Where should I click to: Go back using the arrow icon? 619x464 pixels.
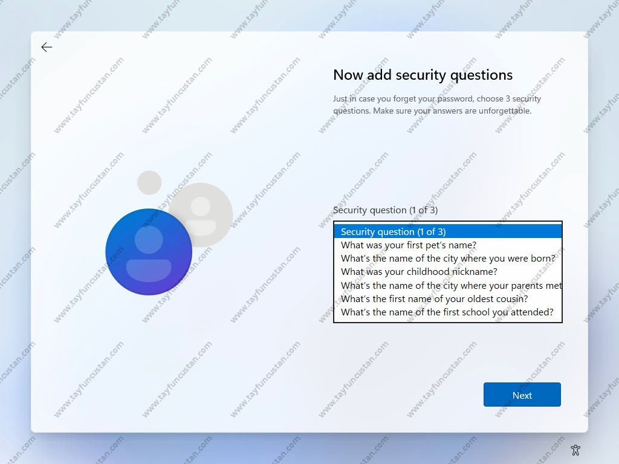tap(47, 47)
